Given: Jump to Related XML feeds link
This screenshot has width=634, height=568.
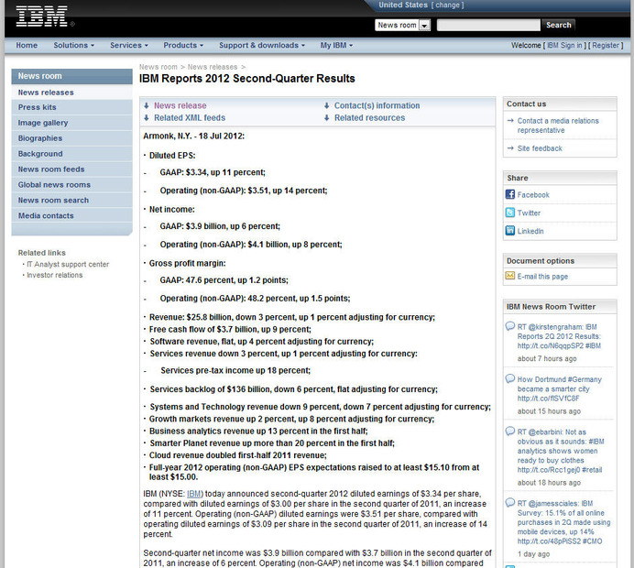Looking at the screenshot, I should click(190, 117).
